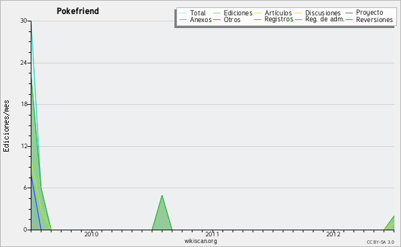Open the wikiscan.org credit text
401x247 pixels.
(200, 241)
